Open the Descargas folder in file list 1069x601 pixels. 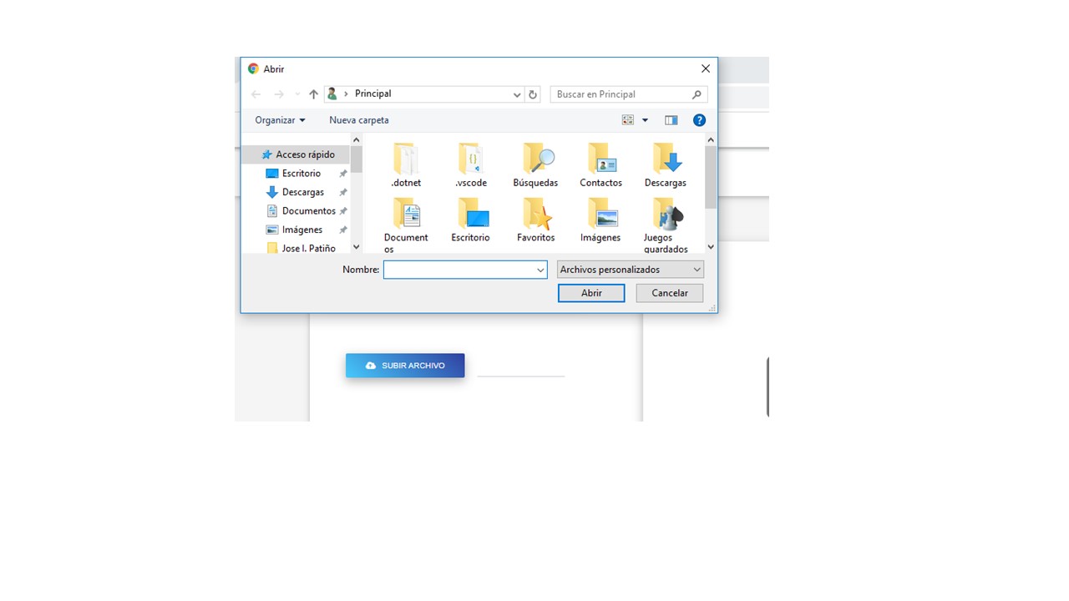click(665, 164)
